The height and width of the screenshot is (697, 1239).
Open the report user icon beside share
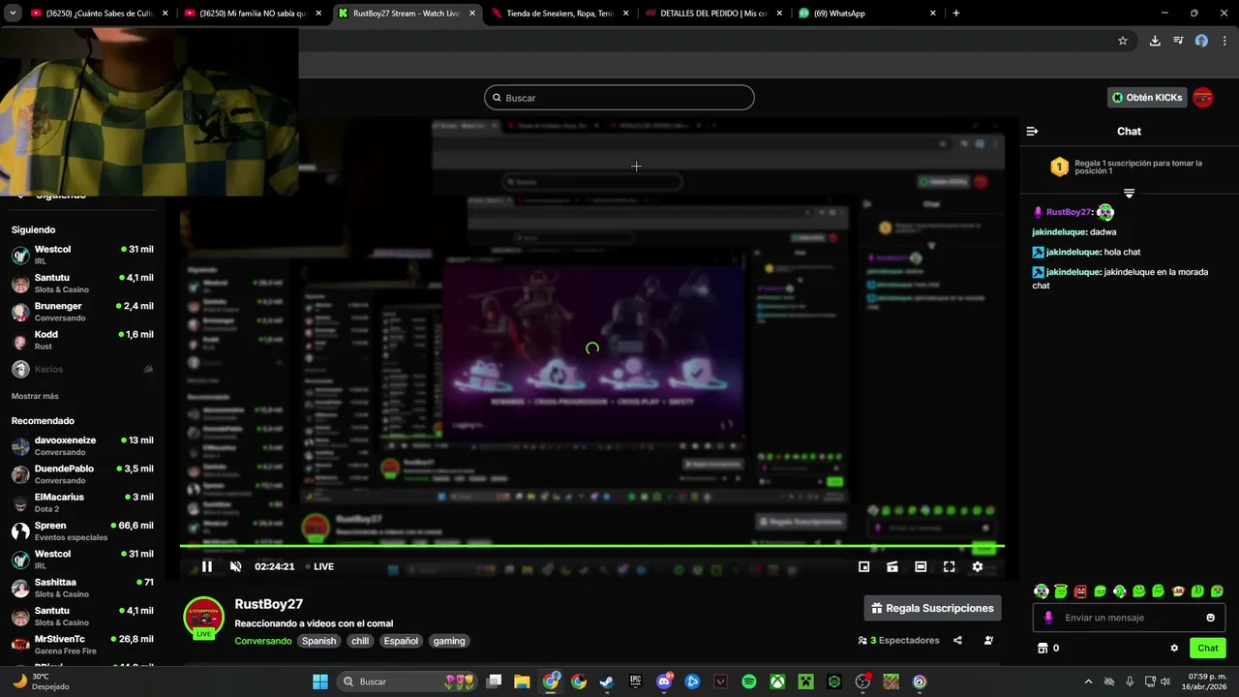tap(988, 640)
